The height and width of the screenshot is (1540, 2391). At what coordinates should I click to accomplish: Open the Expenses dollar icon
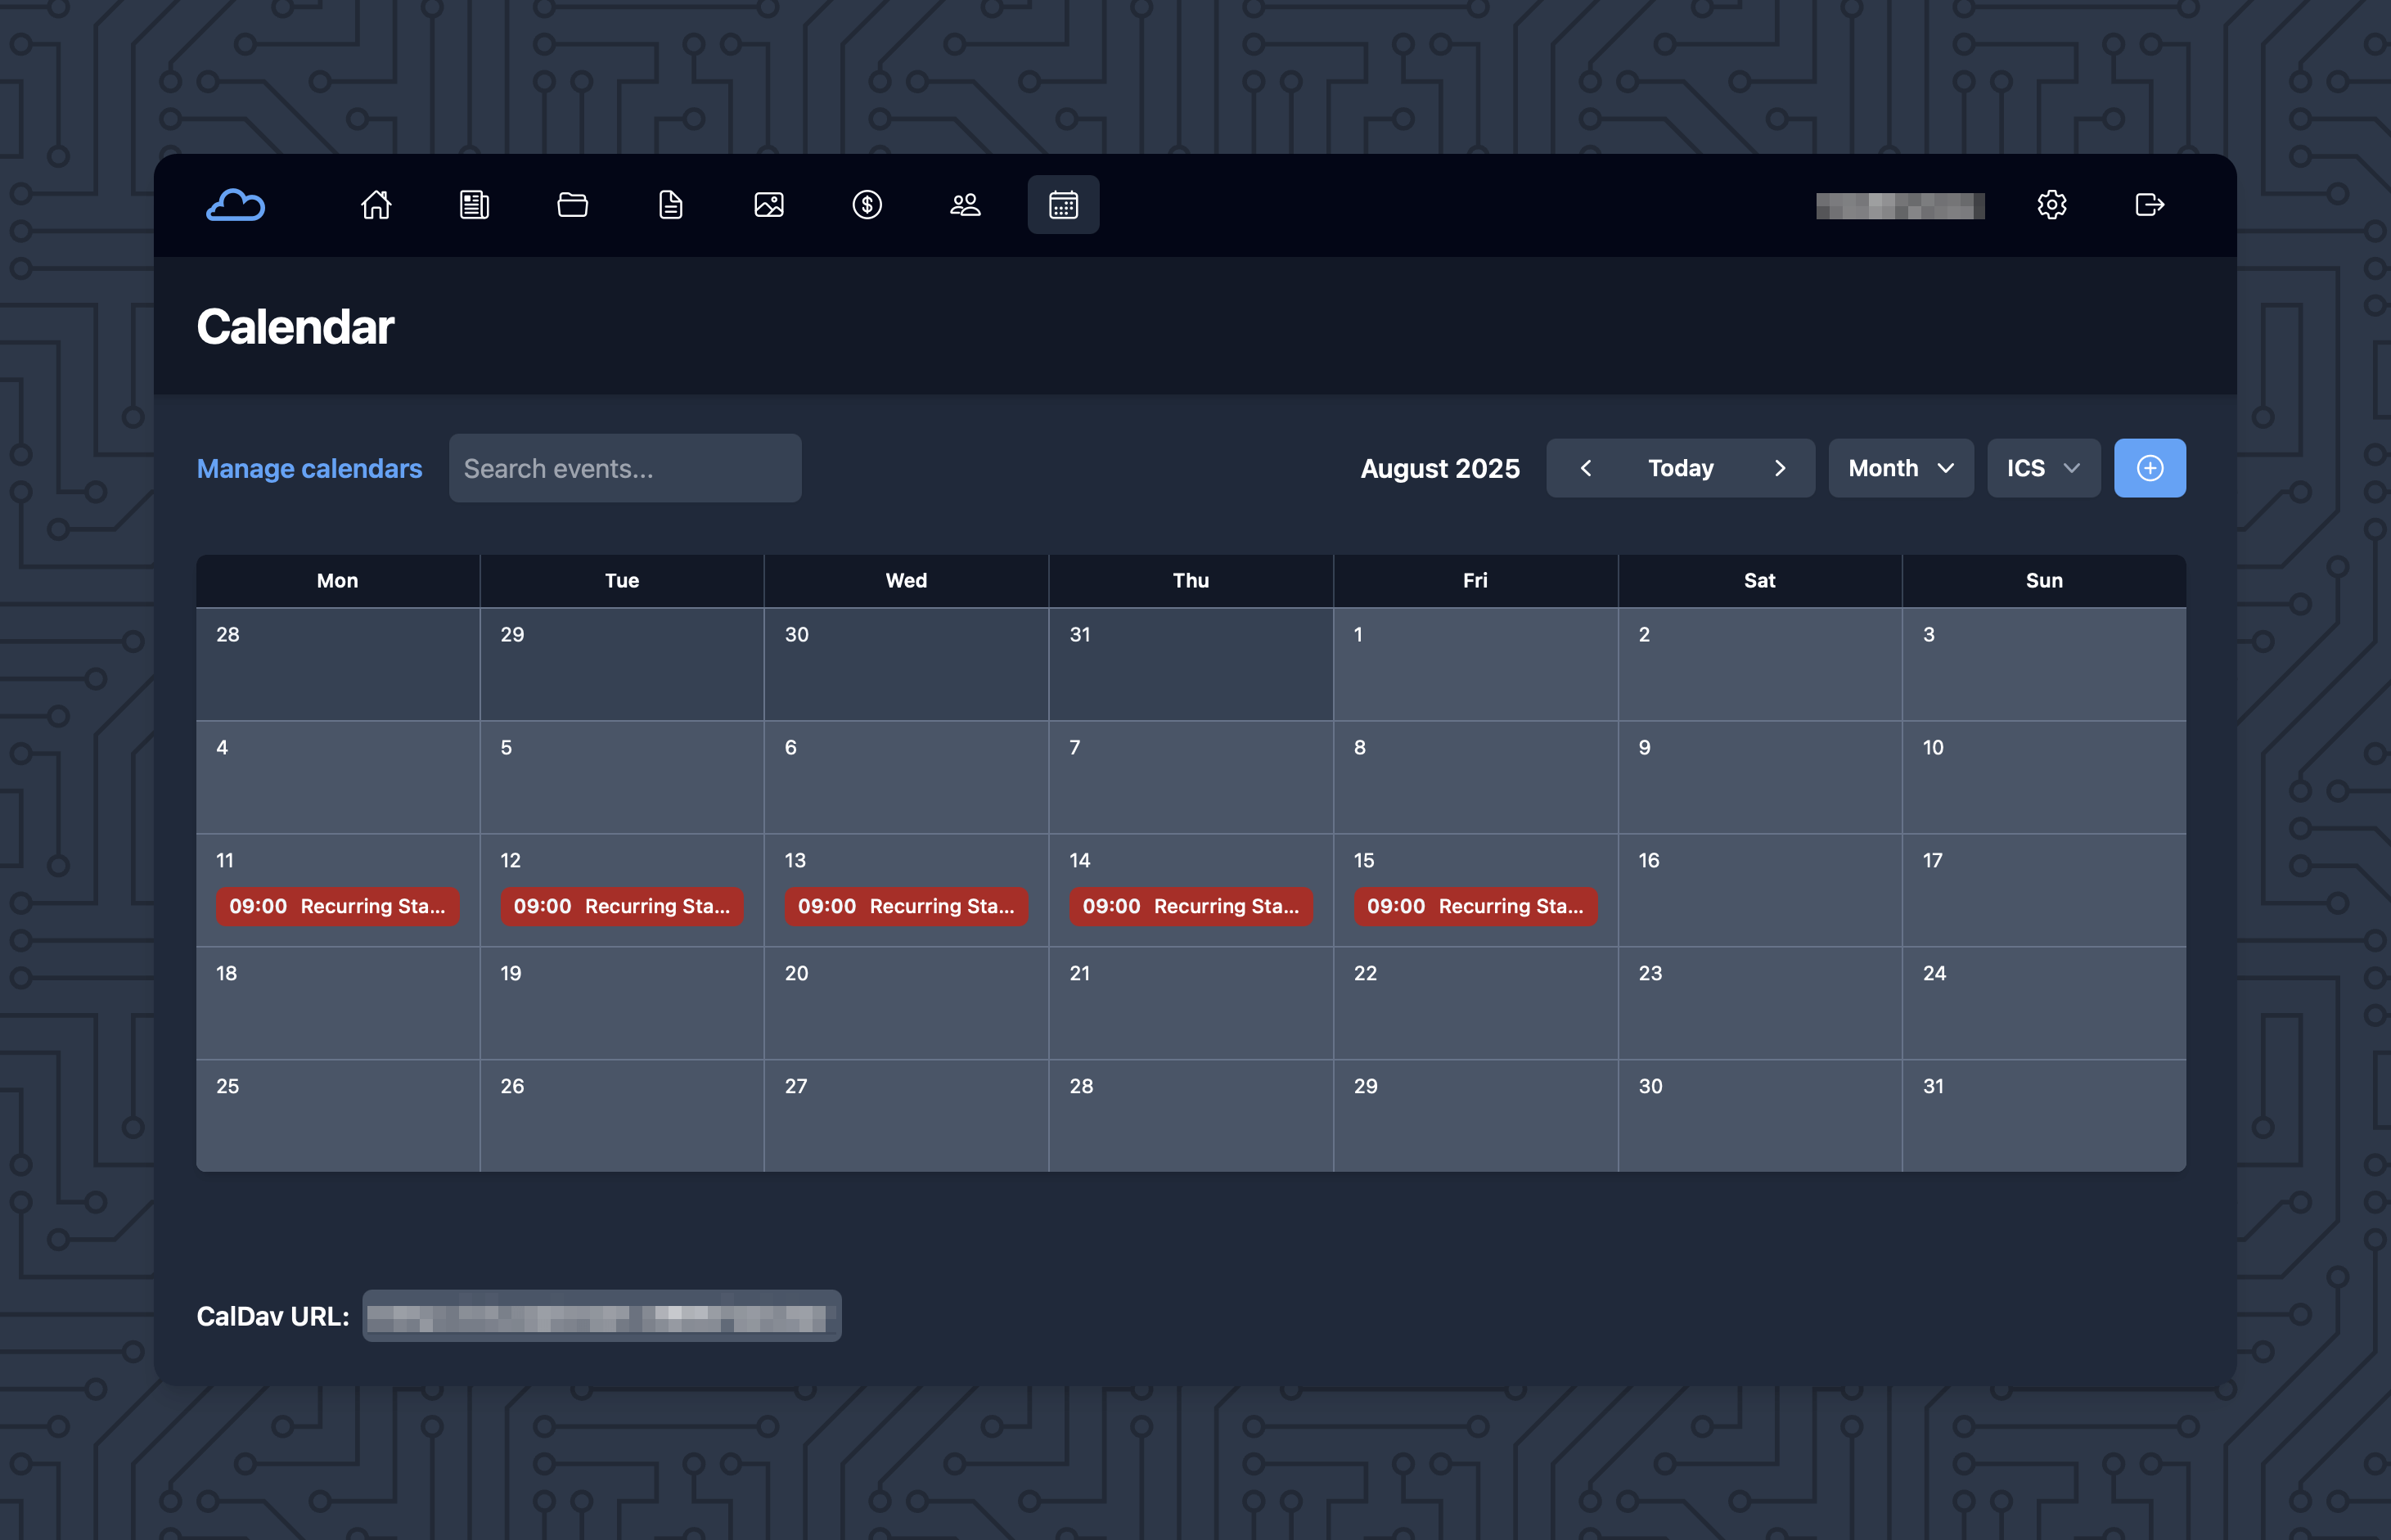(867, 205)
